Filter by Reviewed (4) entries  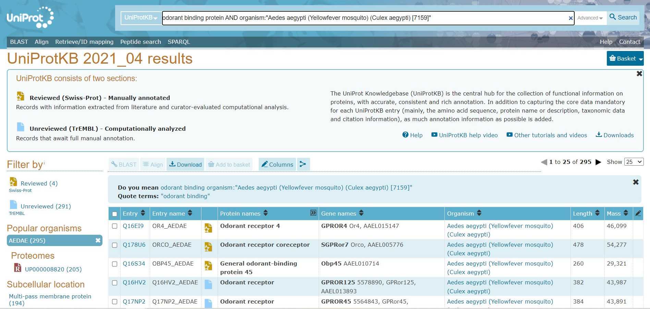39,183
